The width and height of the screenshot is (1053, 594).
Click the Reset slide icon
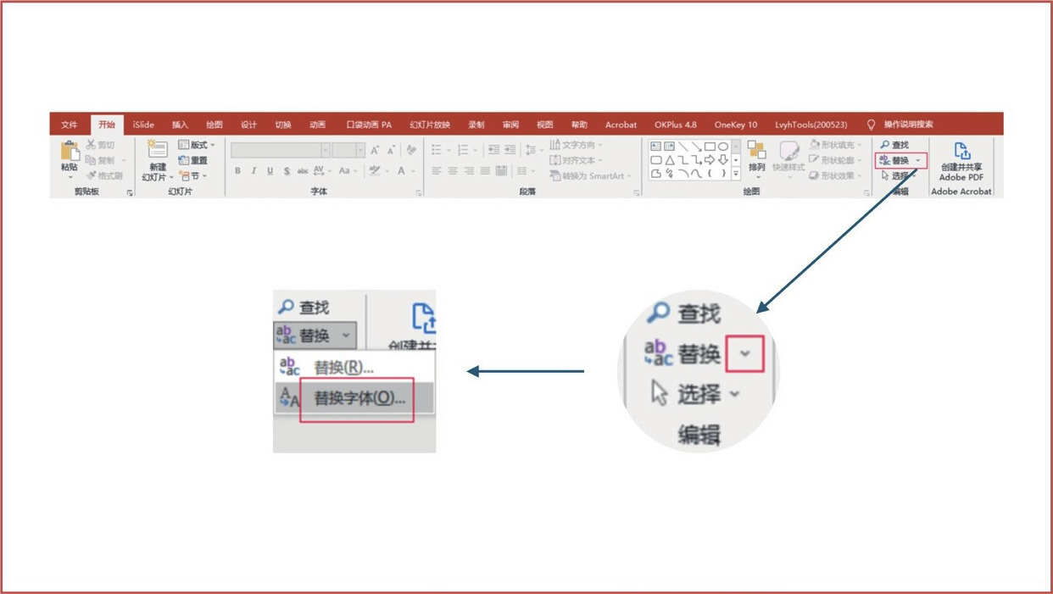(x=183, y=160)
